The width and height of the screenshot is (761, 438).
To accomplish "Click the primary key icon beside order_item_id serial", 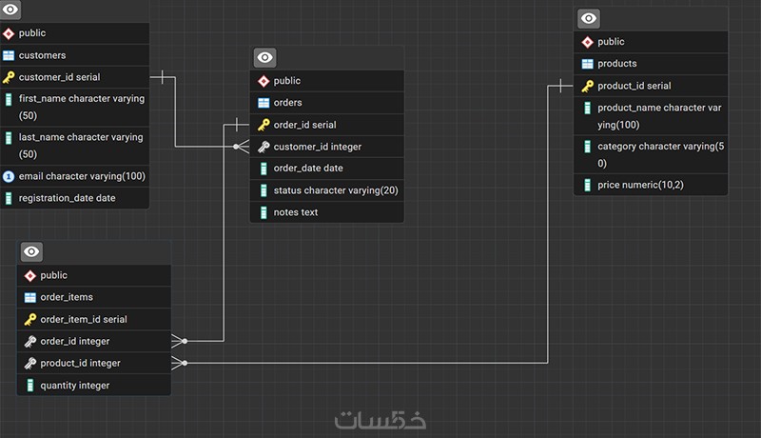I will point(30,320).
